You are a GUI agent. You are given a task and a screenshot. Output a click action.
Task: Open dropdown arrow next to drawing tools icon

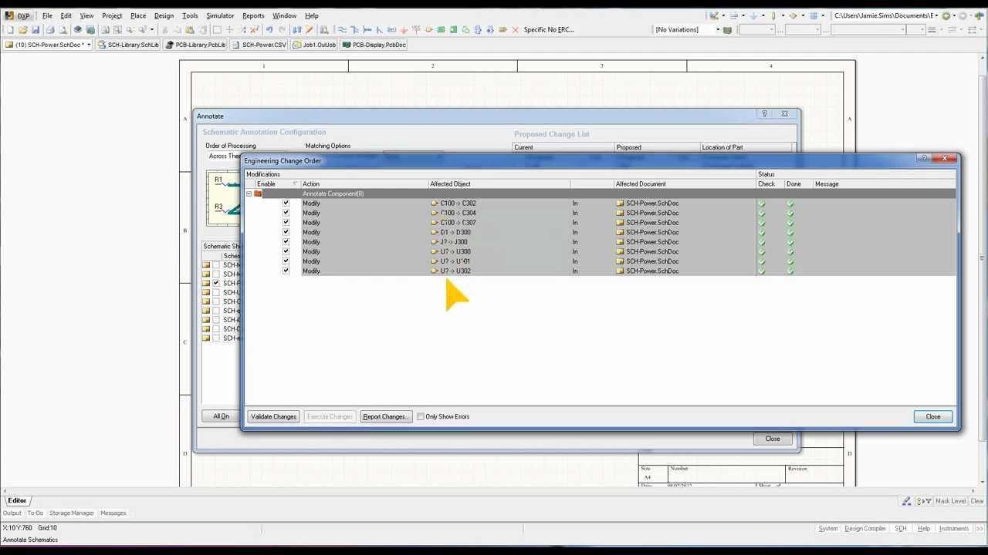(723, 15)
